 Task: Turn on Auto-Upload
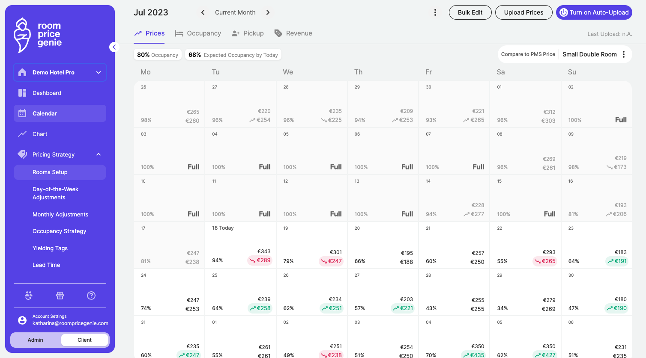point(594,12)
